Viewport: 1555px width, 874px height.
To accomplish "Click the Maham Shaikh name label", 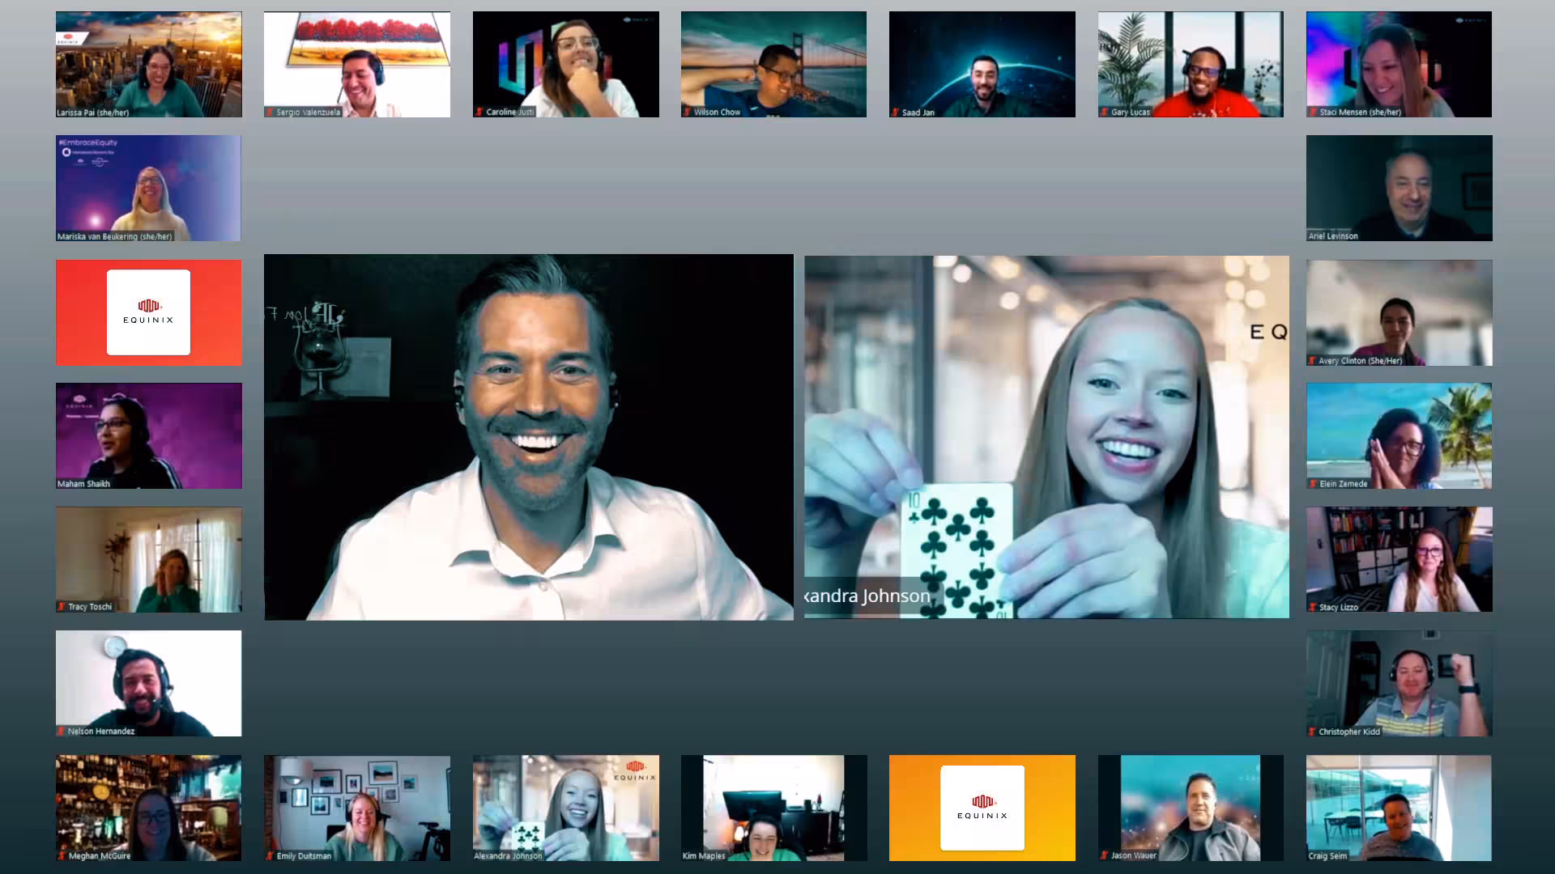I will [x=83, y=484].
